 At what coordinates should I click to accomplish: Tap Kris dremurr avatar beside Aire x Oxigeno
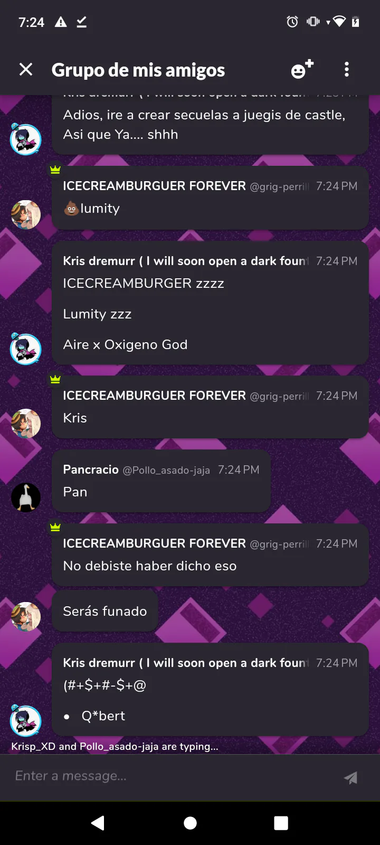click(x=26, y=349)
